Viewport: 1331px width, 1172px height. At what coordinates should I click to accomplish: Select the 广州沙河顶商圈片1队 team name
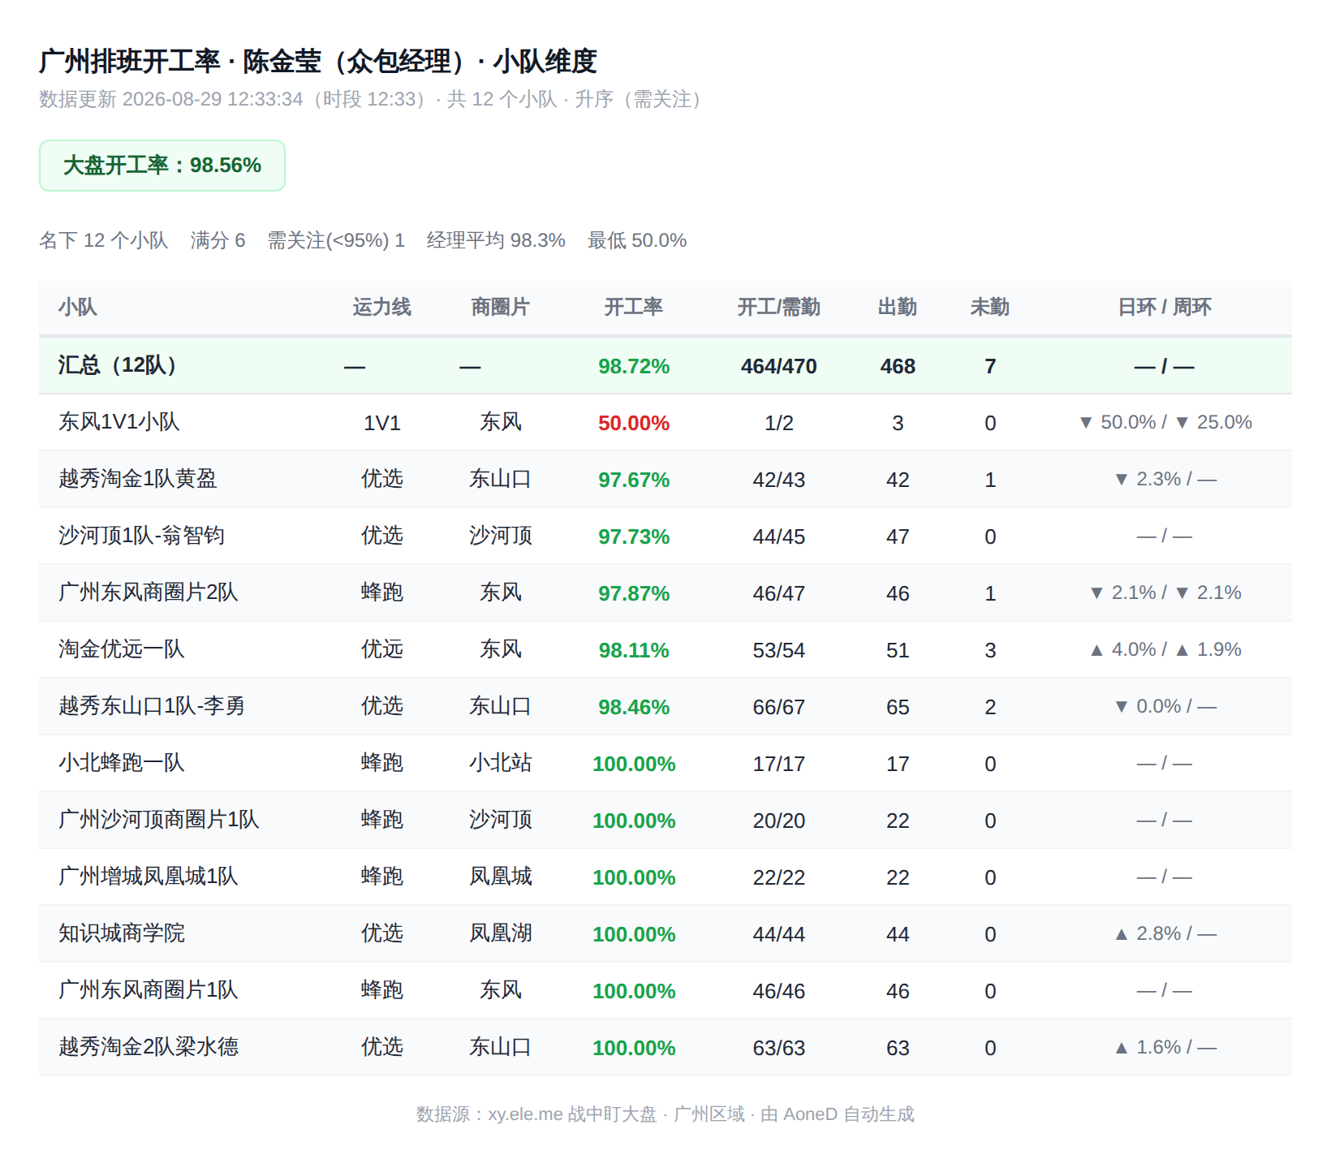[159, 820]
